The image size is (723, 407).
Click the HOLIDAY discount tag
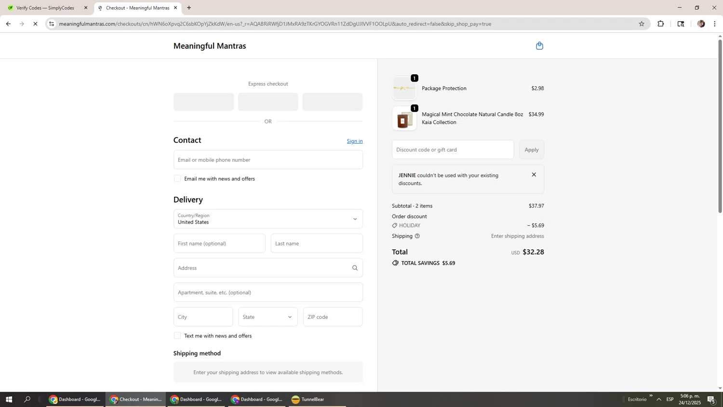(x=406, y=226)
